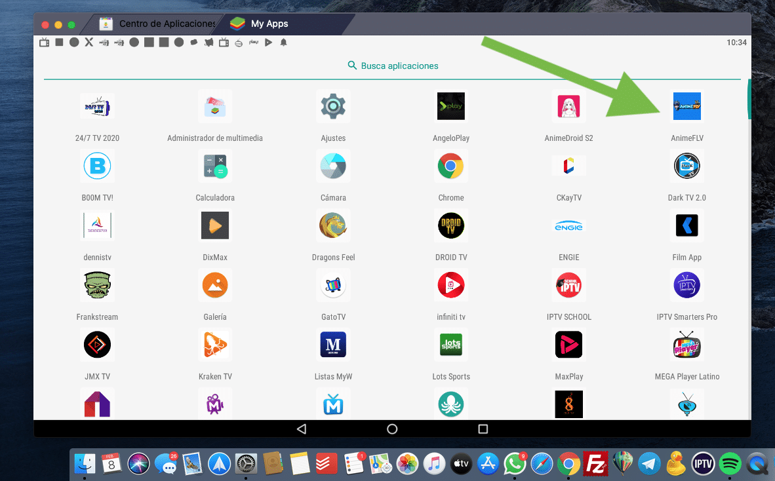The height and width of the screenshot is (481, 775).
Task: Start the DixMax app
Action: (x=215, y=225)
